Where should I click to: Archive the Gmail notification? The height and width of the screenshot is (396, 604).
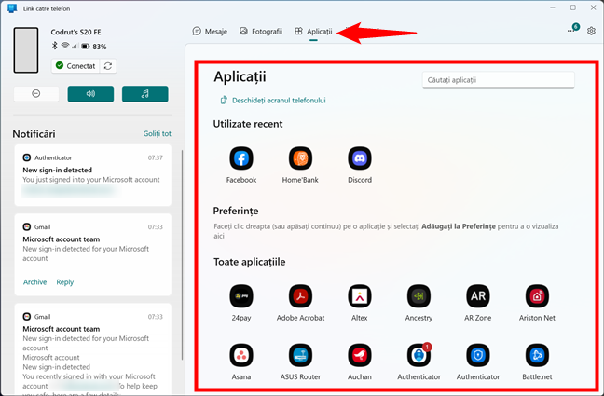pos(34,282)
